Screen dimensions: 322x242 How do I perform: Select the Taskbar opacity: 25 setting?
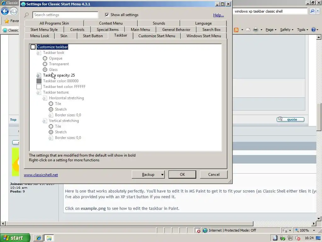pos(59,75)
